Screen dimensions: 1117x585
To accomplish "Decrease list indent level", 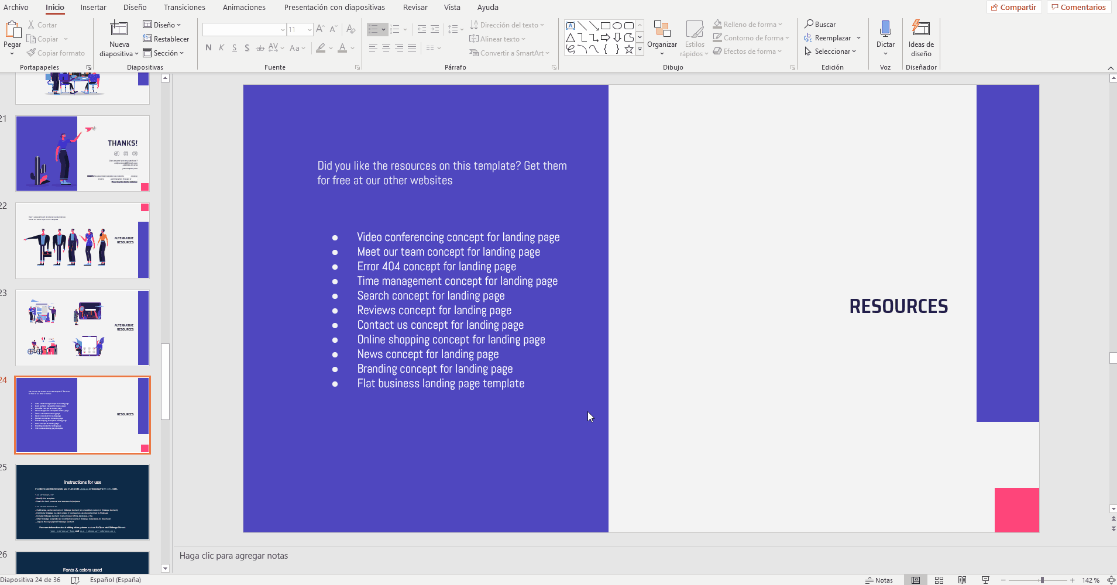I will pos(422,29).
